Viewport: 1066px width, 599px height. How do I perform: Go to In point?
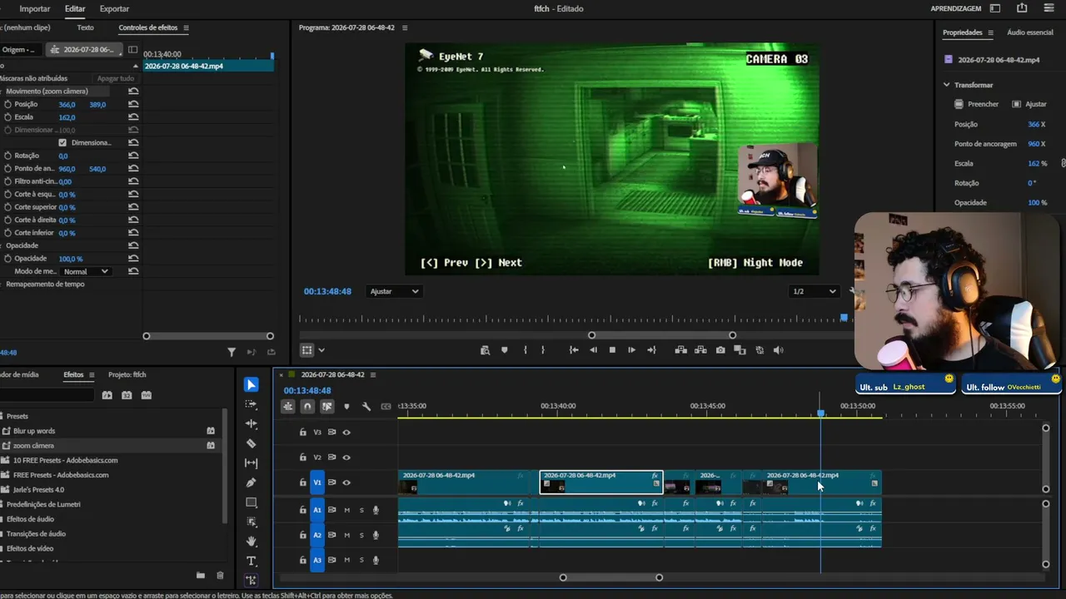[x=574, y=350]
